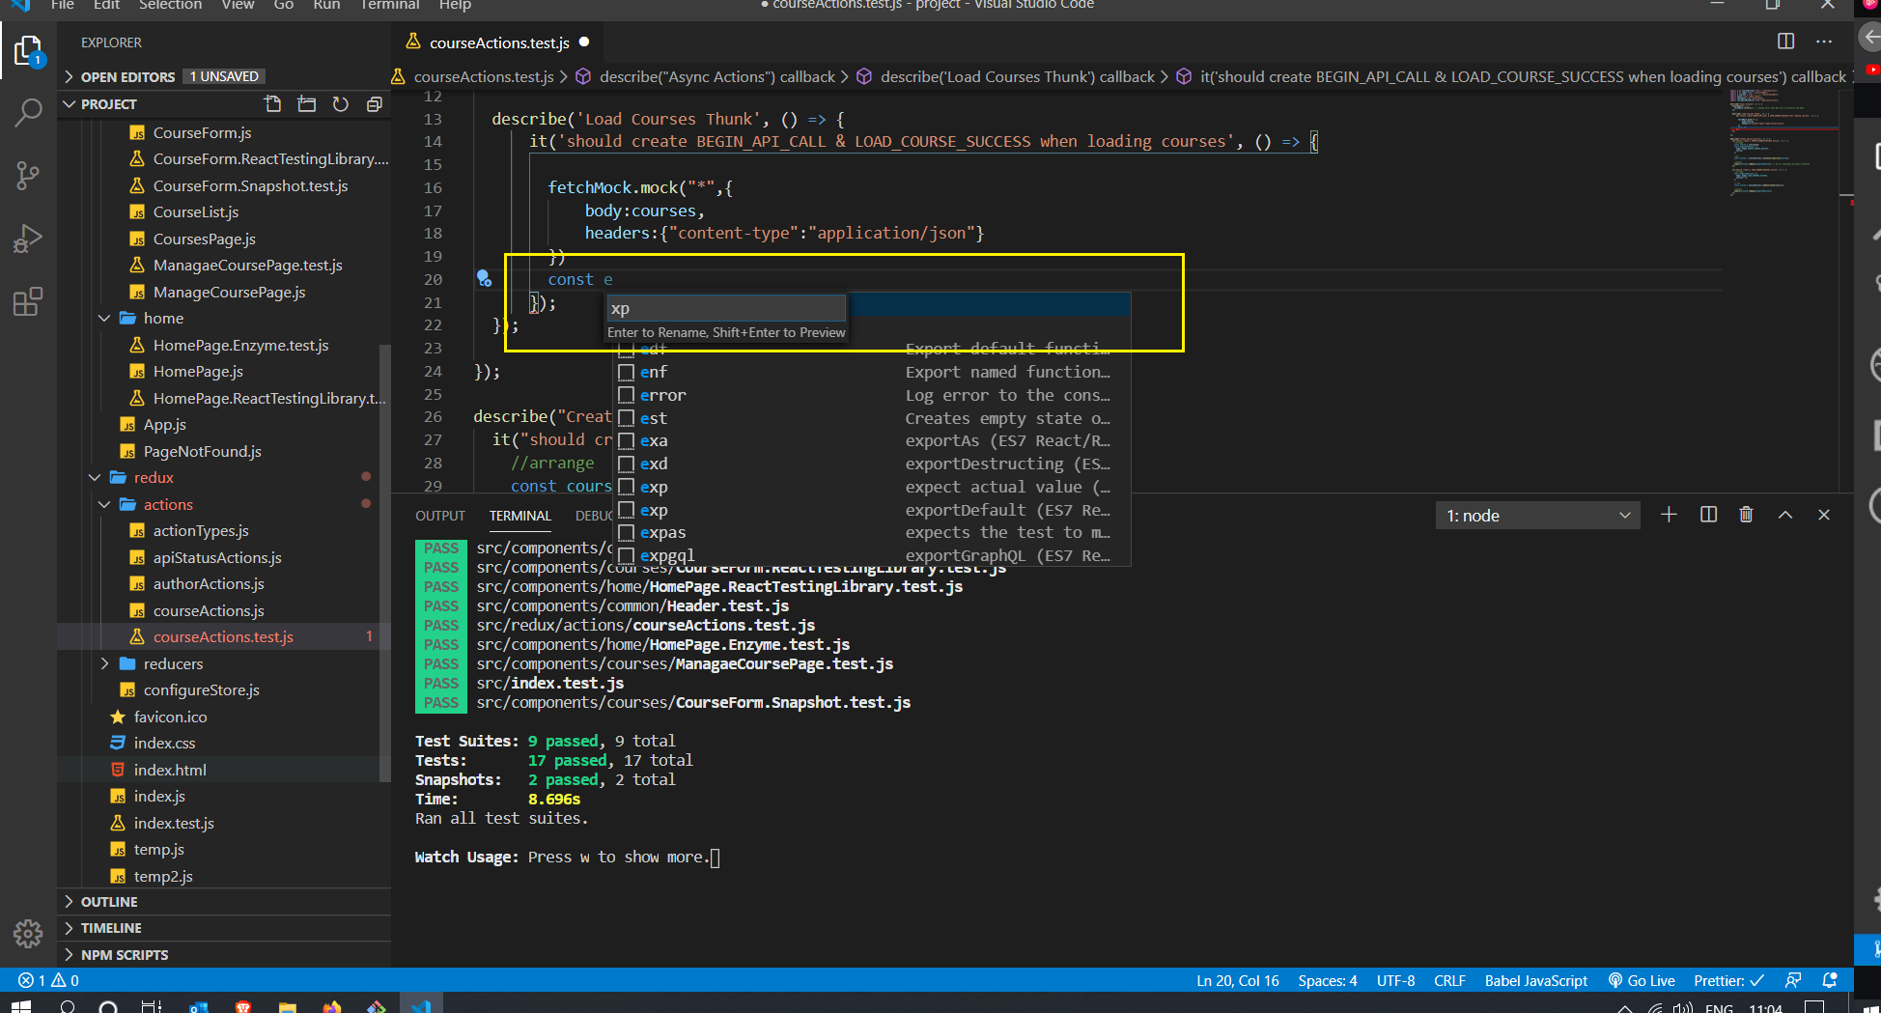This screenshot has height=1013, width=1881.
Task: Select the 'exd' snippet suggestion
Action: pos(873,464)
